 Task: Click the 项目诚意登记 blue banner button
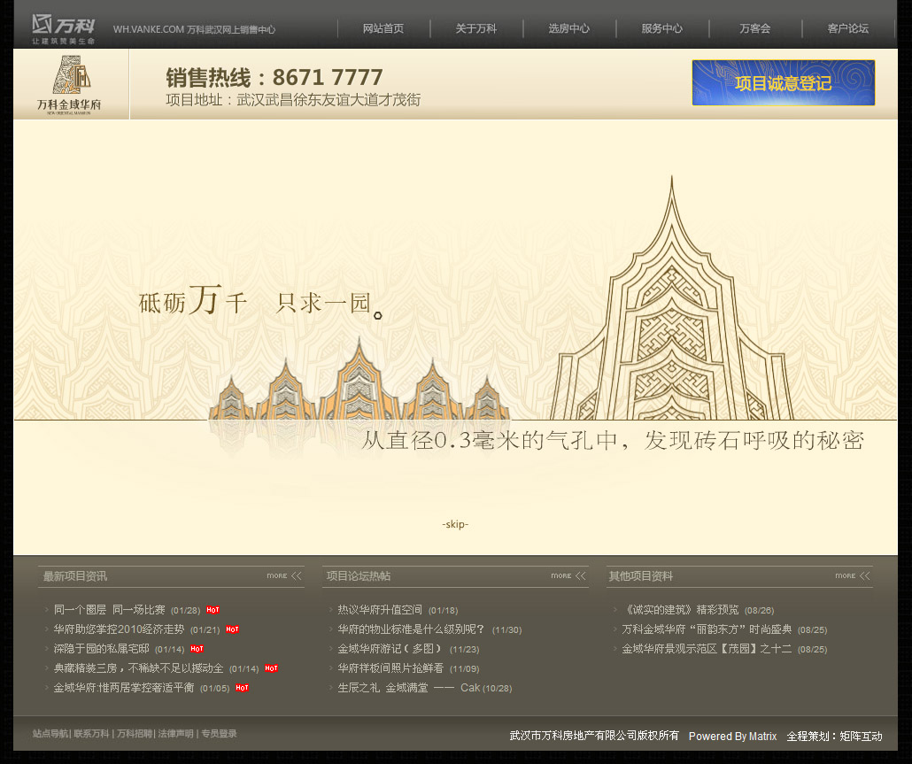pyautogui.click(x=784, y=82)
